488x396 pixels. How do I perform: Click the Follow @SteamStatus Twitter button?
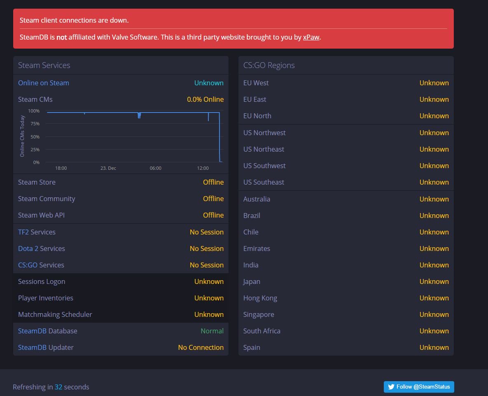[418, 387]
